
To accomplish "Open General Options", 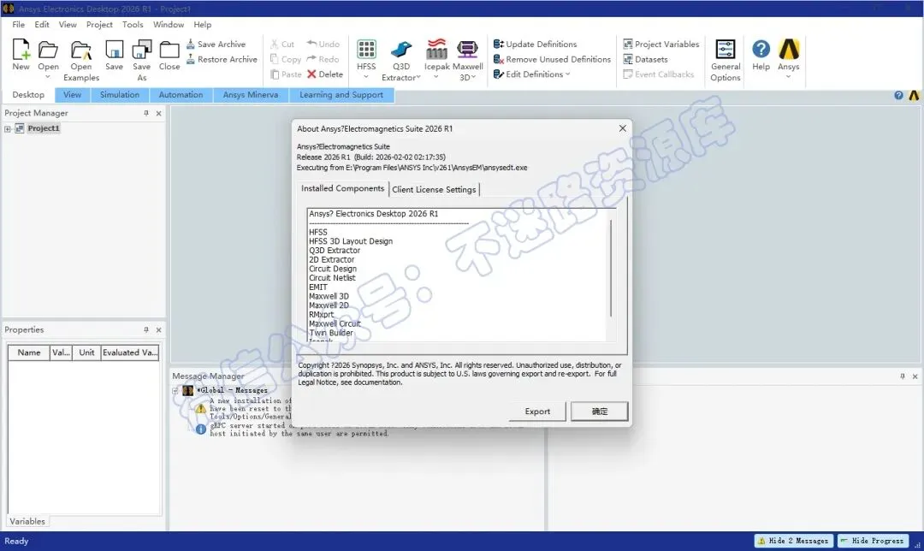I will point(726,60).
